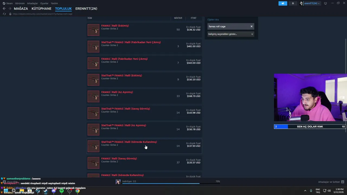Click thumbnail of StatTrak Ralli (Eskimiş) $150.20

tap(93, 80)
